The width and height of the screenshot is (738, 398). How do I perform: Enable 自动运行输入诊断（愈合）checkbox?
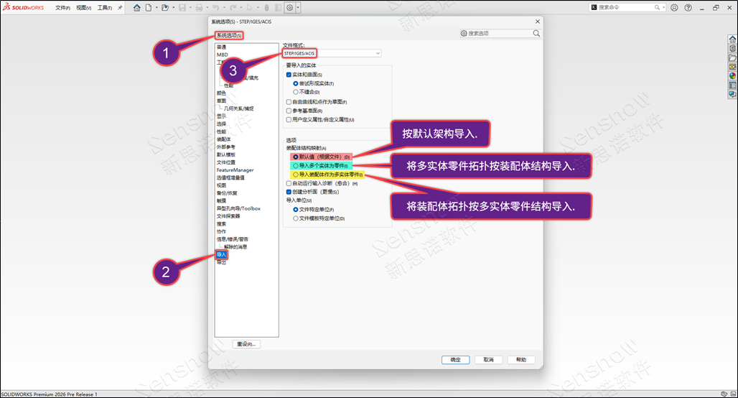coord(289,183)
